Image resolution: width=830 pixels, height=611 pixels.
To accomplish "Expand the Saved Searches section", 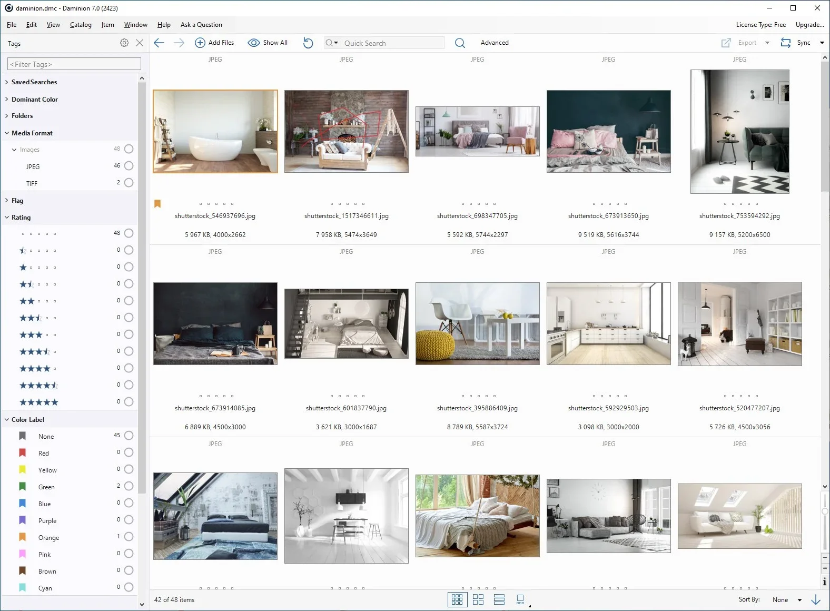I will [34, 82].
